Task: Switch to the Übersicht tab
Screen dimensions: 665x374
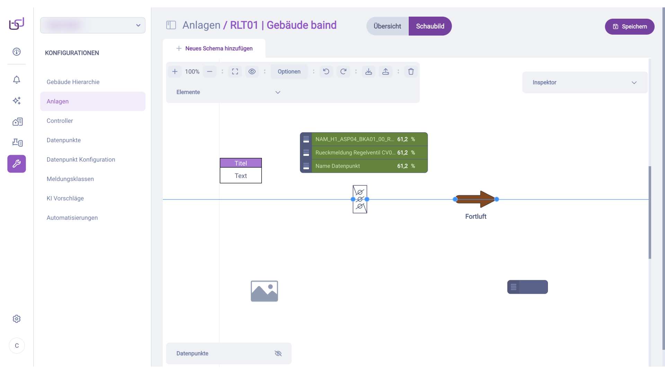Action: coord(387,26)
